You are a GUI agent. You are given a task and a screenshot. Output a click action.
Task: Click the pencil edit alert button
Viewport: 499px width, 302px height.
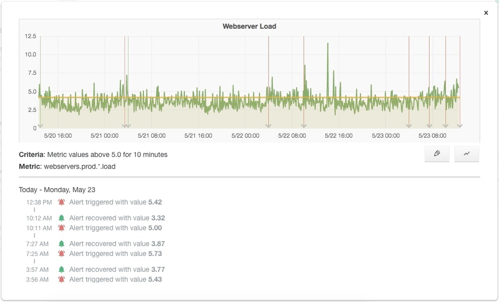point(437,154)
